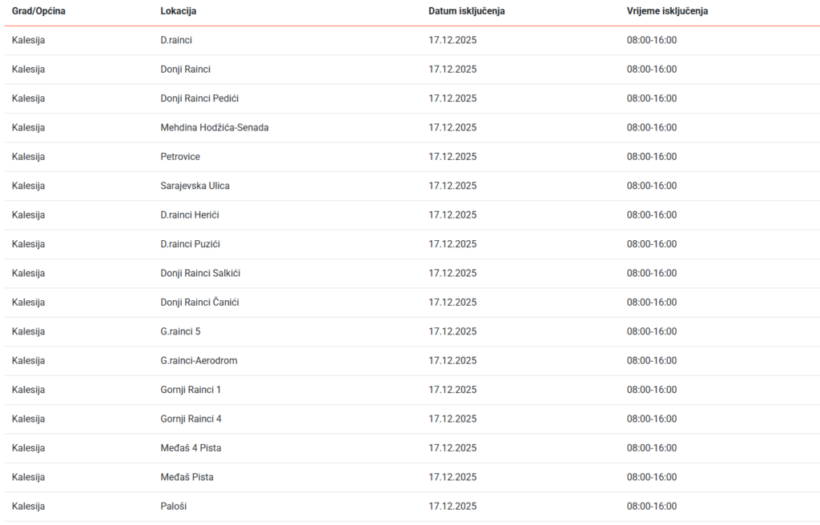Click the outage time for Gornji Rainci 4
Viewport: 820px width, 525px height.
(x=651, y=419)
